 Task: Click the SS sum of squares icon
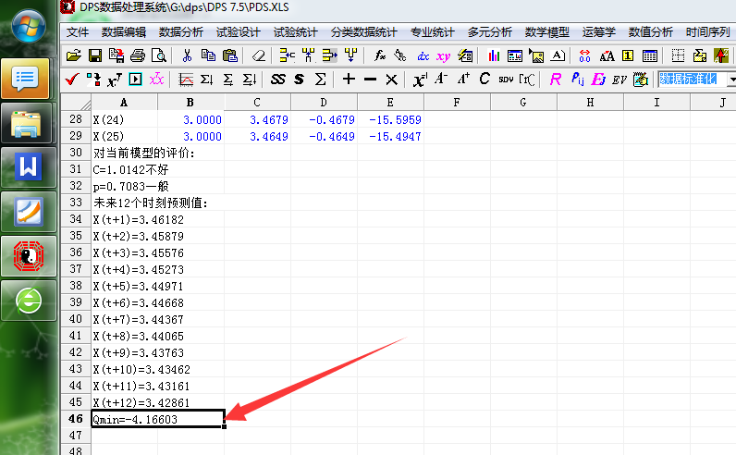278,80
